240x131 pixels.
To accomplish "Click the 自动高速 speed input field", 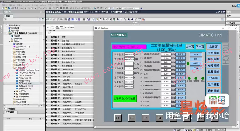I will pos(129,68).
